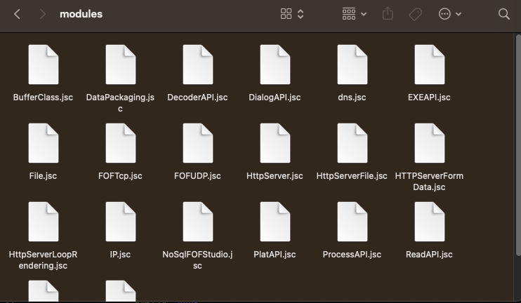Click the modules window title
The image size is (521, 303).
(81, 14)
